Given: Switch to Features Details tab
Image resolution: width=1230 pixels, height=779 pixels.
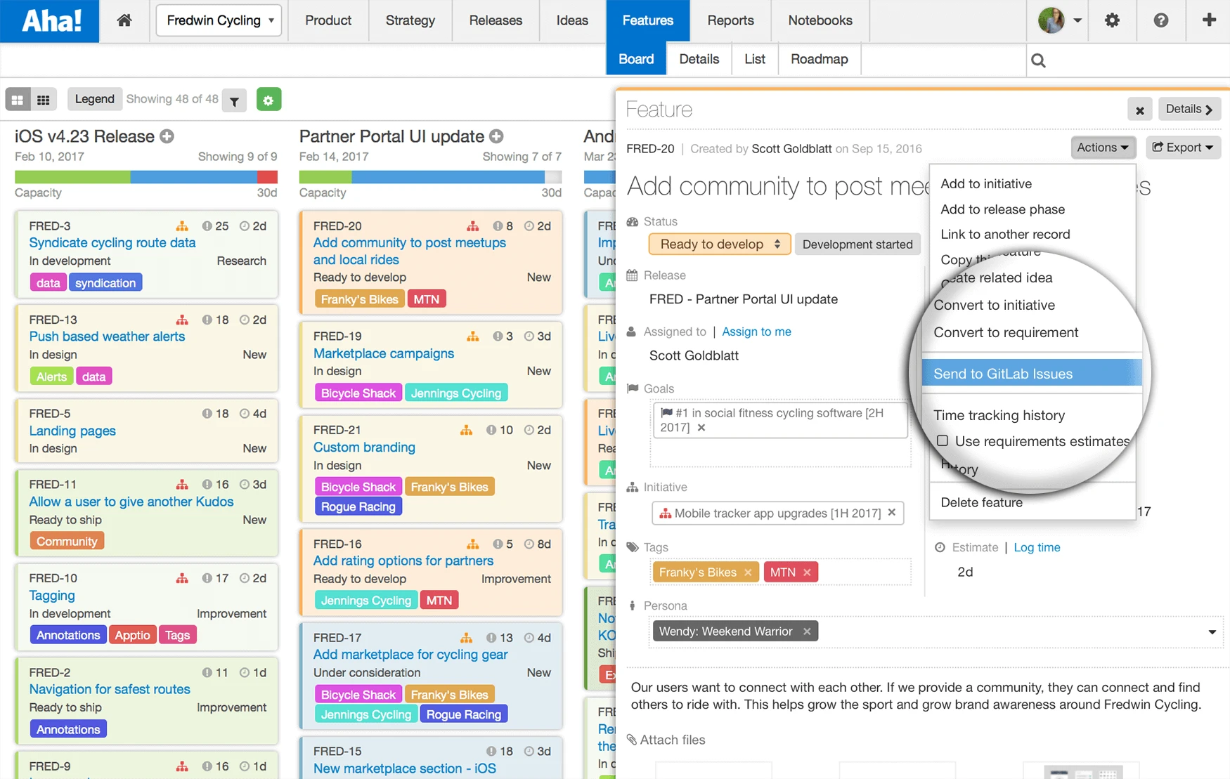Looking at the screenshot, I should 699,59.
